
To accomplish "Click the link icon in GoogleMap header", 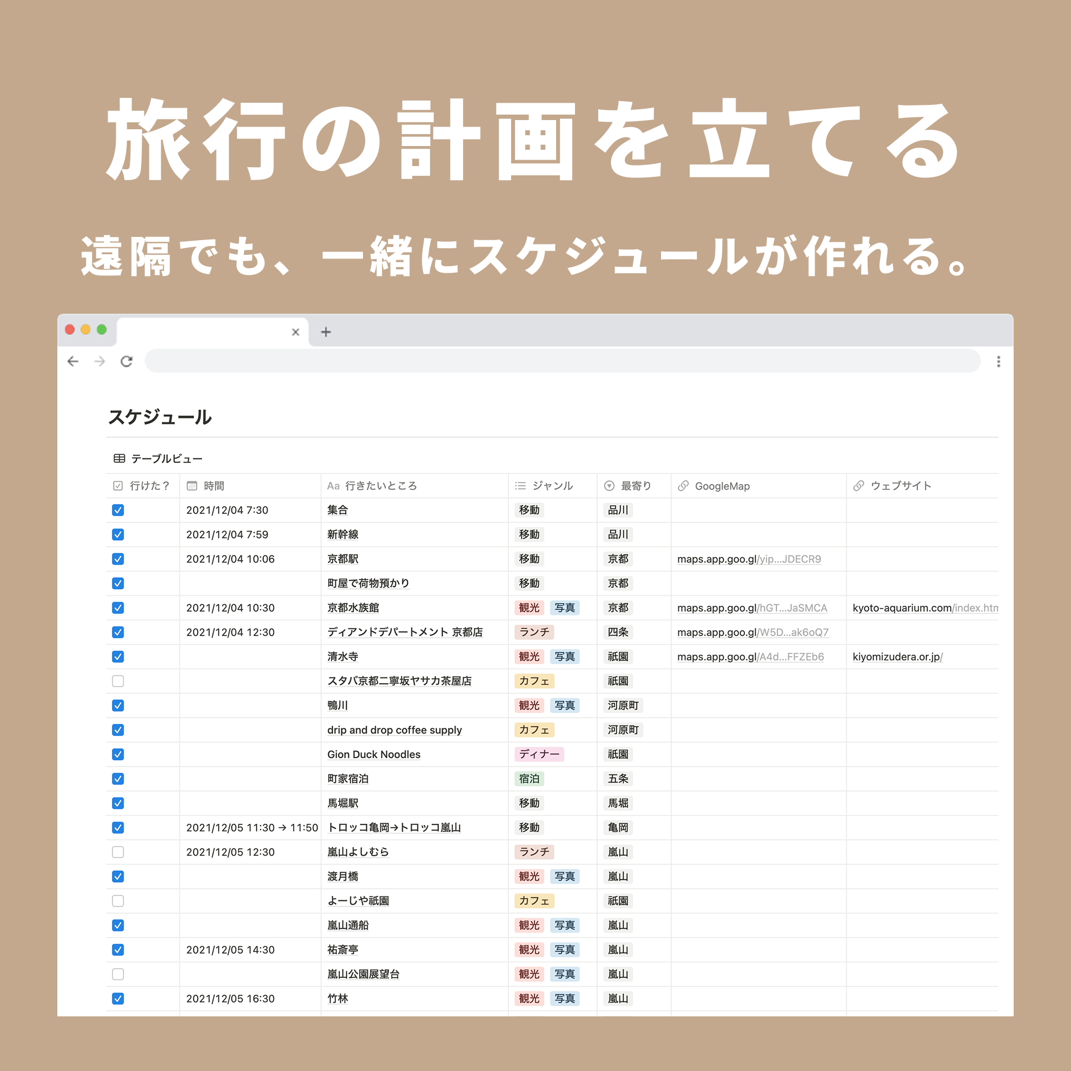I will tap(683, 486).
